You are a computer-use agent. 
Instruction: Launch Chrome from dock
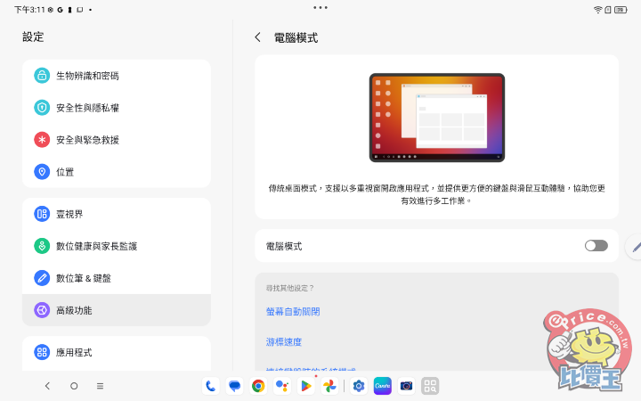tap(258, 386)
